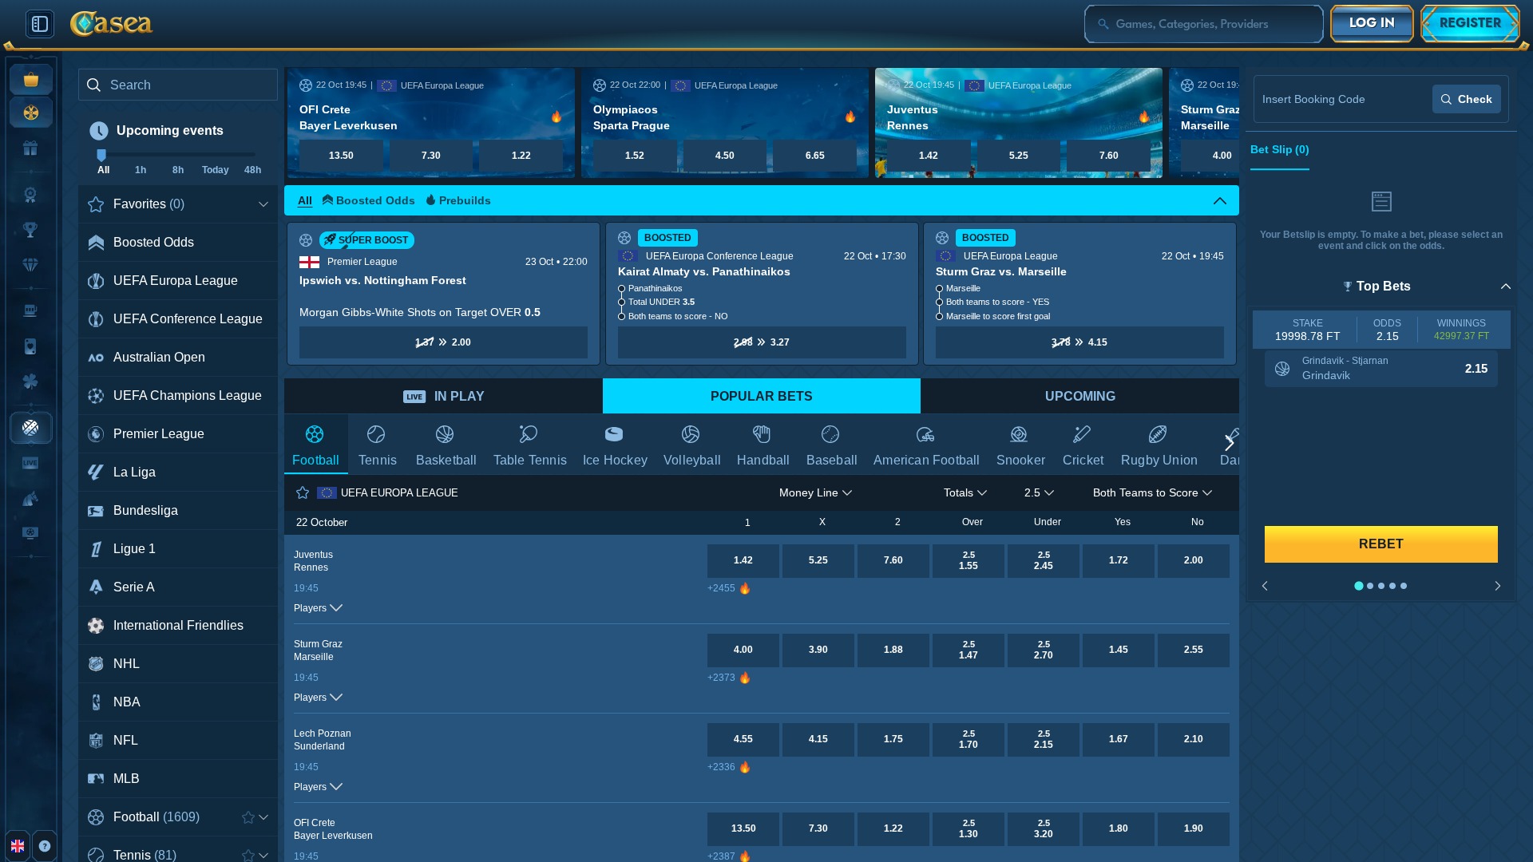Open help question mark icon
The width and height of the screenshot is (1533, 862).
click(45, 846)
